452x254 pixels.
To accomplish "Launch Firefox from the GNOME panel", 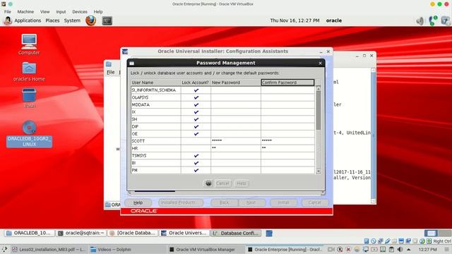I will point(91,20).
